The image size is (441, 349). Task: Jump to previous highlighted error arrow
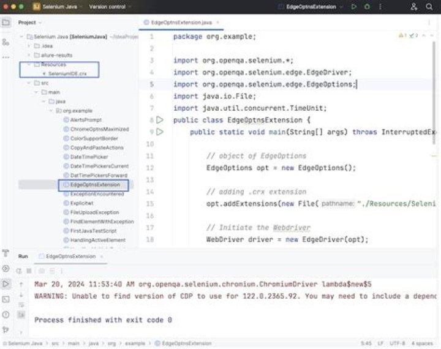click(424, 36)
